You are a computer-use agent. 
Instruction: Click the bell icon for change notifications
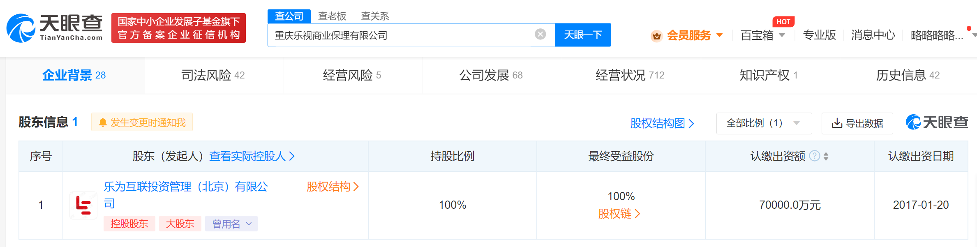(x=103, y=123)
